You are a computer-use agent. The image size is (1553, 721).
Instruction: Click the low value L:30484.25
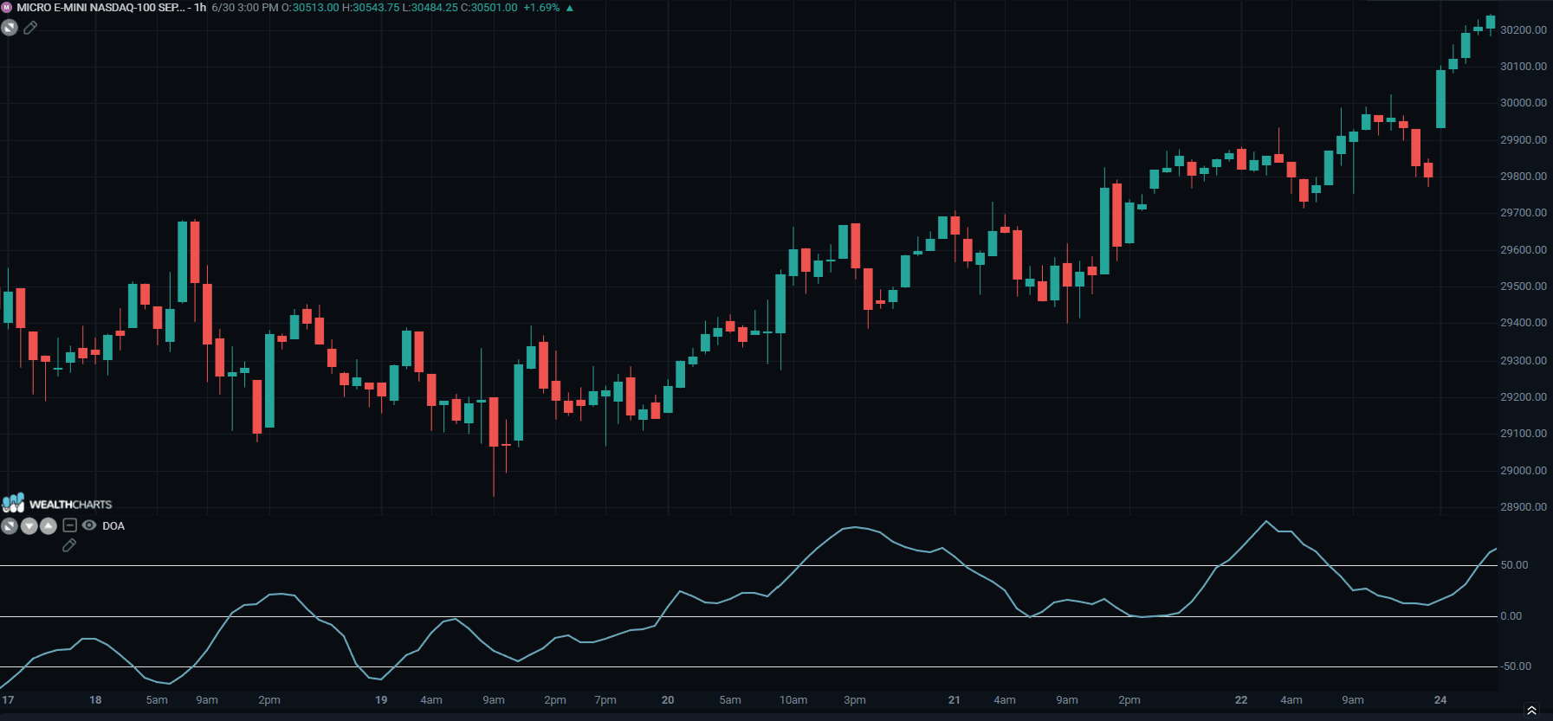tap(430, 8)
